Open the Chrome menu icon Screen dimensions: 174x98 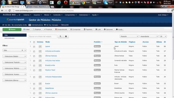coord(172,10)
